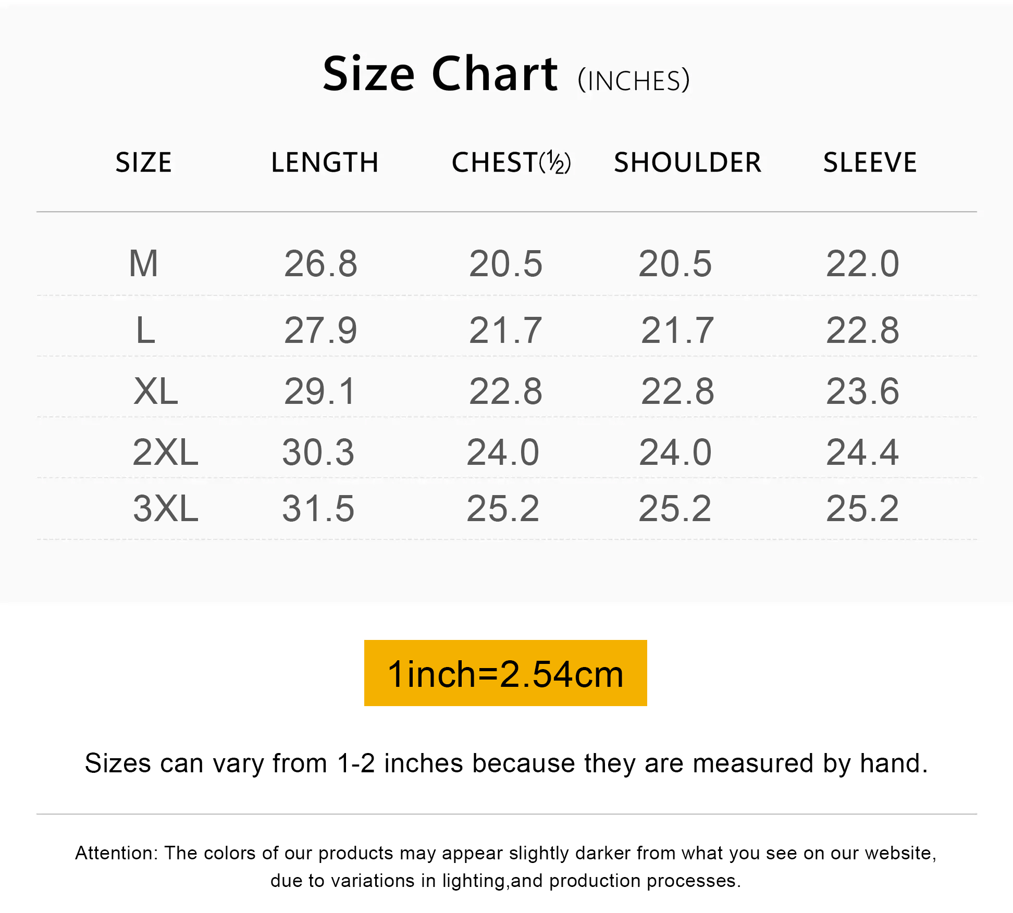
Task: Click the 26.8 length value for M
Action: pyautogui.click(x=320, y=264)
